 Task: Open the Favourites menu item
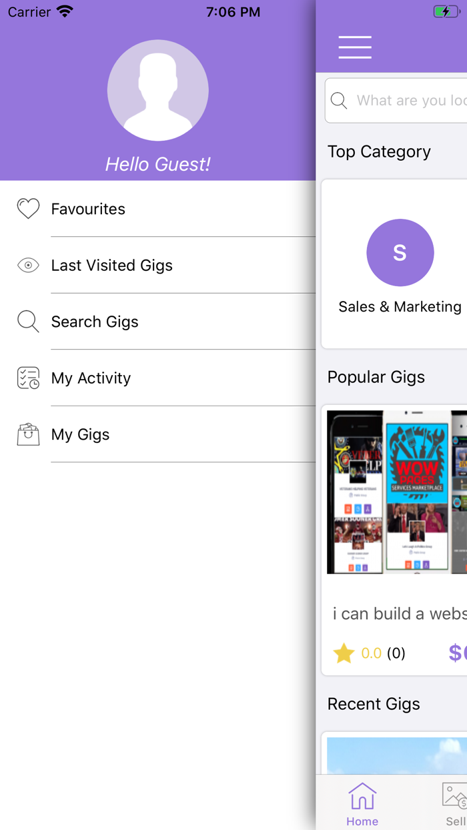88,209
